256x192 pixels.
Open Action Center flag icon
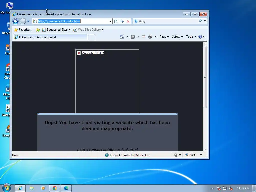[x=219, y=188]
